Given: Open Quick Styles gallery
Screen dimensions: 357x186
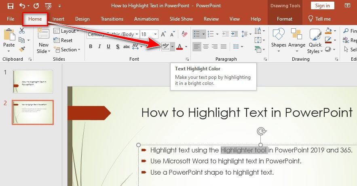Looking at the screenshot, I should coord(315,41).
